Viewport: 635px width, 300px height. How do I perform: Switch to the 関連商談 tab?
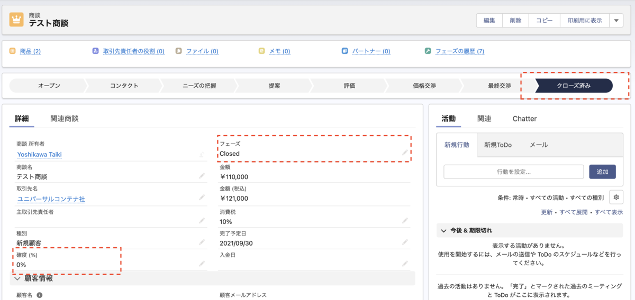pyautogui.click(x=65, y=118)
